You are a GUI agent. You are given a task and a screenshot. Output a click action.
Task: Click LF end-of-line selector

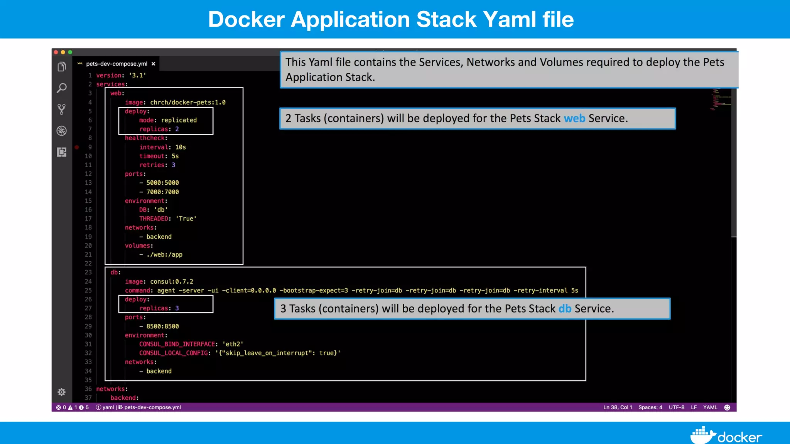[x=694, y=407]
